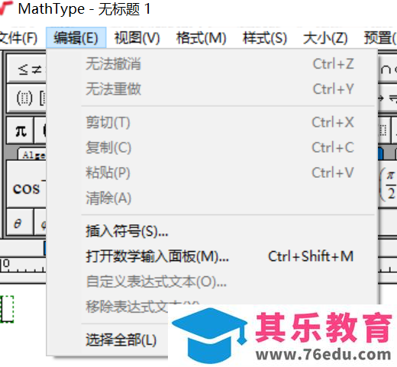Choose 插入符号(S)... from Edit menu

(x=212, y=231)
